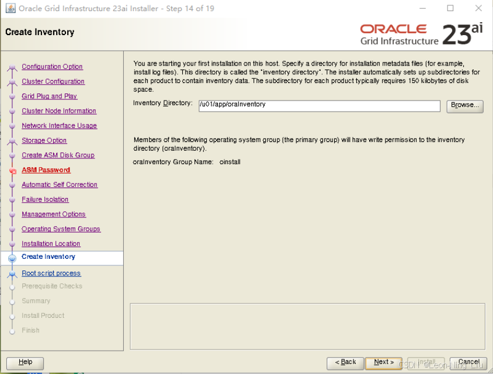Go Back to the previous step
This screenshot has height=374, width=493.
[x=345, y=363]
